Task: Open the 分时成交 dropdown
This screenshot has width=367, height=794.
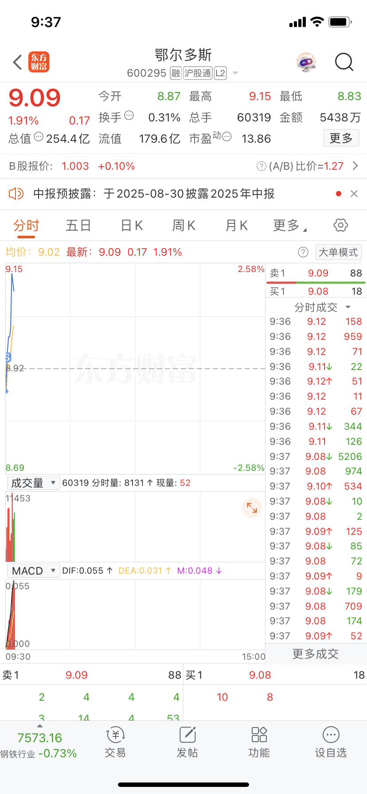Action: coord(322,307)
